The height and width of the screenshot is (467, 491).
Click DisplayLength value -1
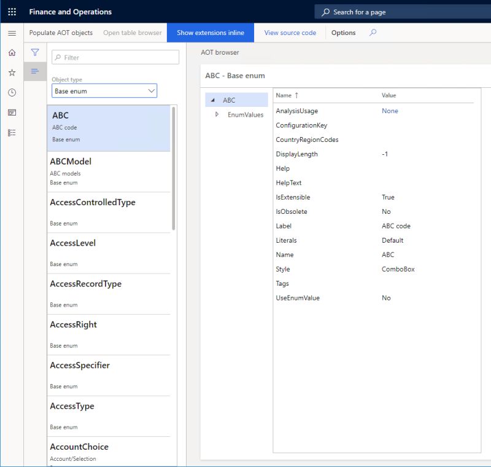click(x=385, y=154)
